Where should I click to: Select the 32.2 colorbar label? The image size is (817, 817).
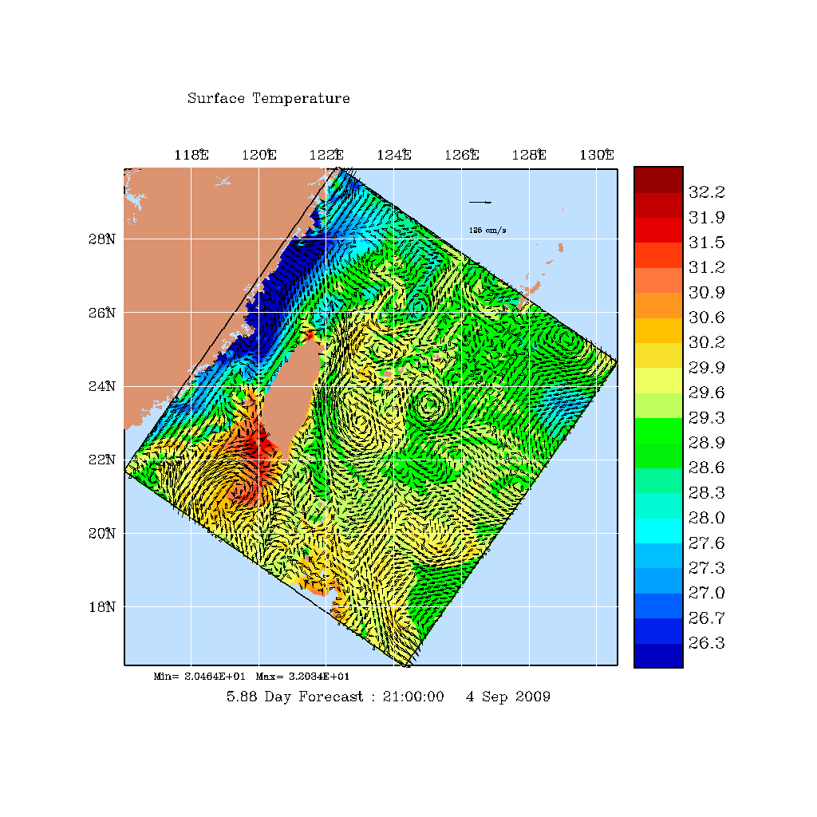(x=706, y=192)
